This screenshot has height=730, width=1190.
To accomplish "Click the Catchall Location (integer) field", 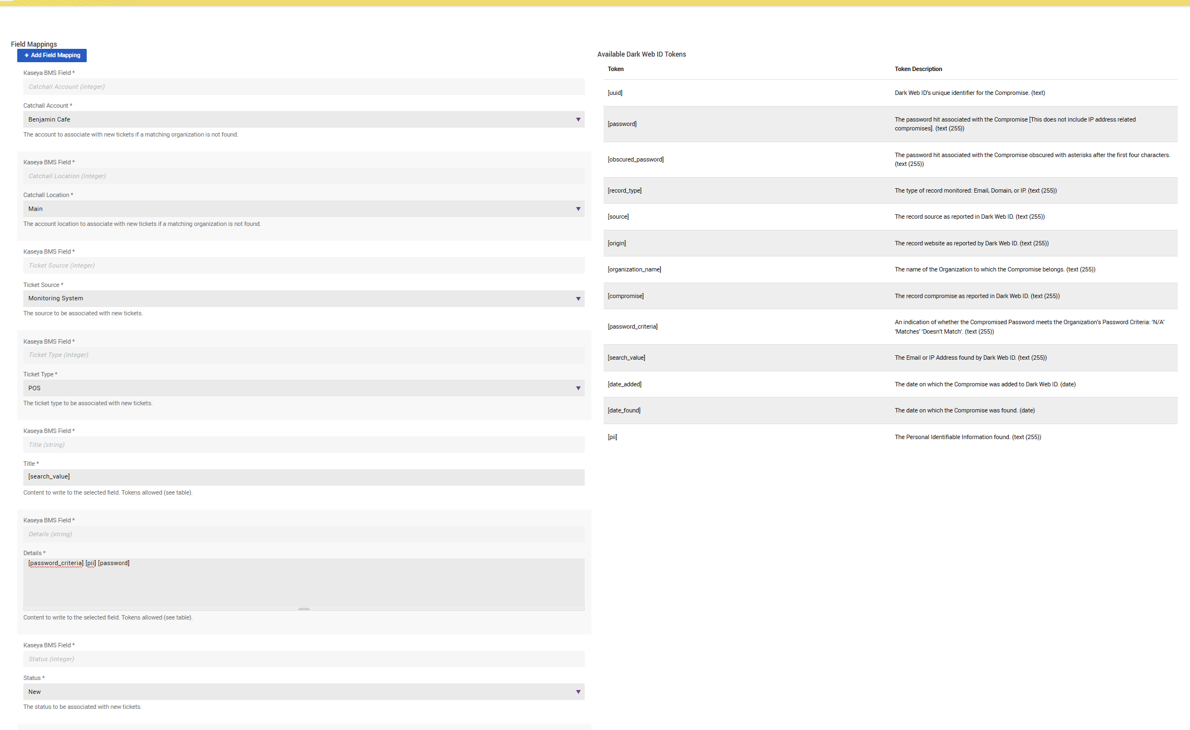I will (x=303, y=176).
